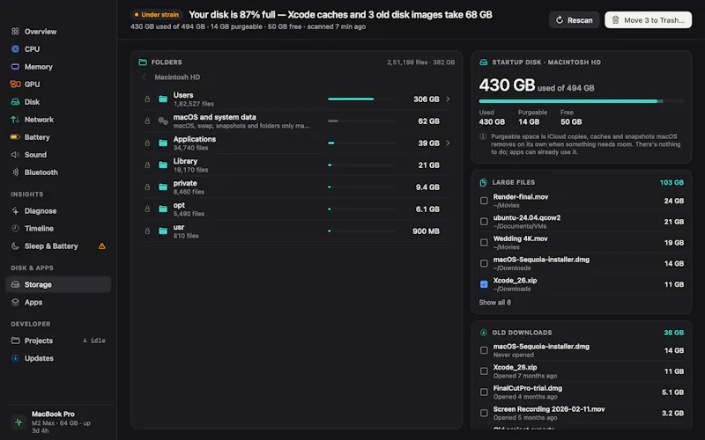Click the Disk drive icon in sidebar
Screen dimensions: 705x440
pyautogui.click(x=15, y=102)
